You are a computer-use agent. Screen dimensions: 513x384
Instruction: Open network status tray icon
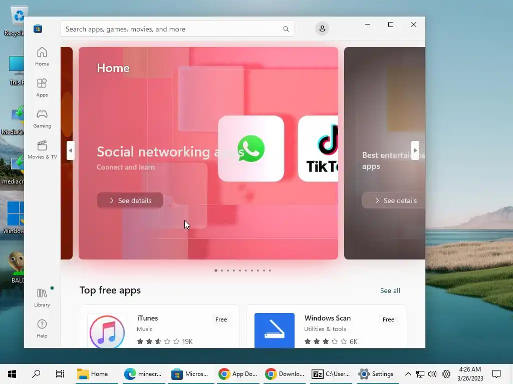point(420,374)
